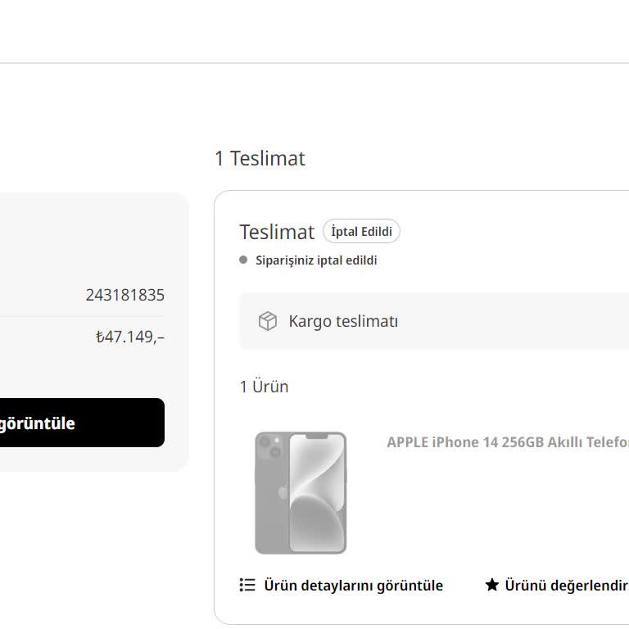Click the star icon beside Ürünü değerlendir
The image size is (629, 629).
(x=491, y=585)
